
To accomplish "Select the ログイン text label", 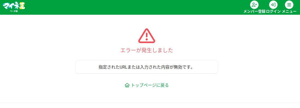I will 273,11.
